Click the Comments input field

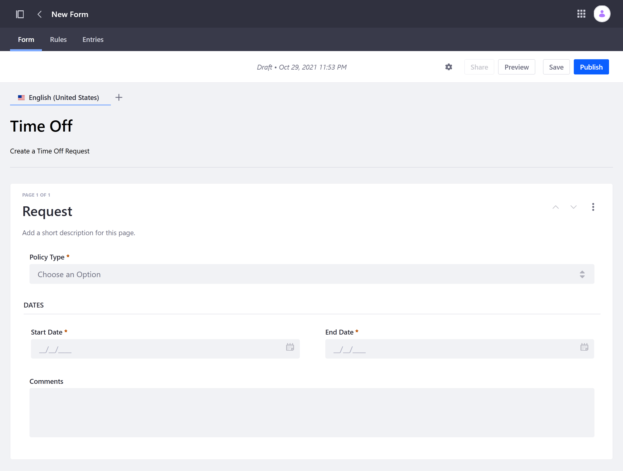pos(312,413)
